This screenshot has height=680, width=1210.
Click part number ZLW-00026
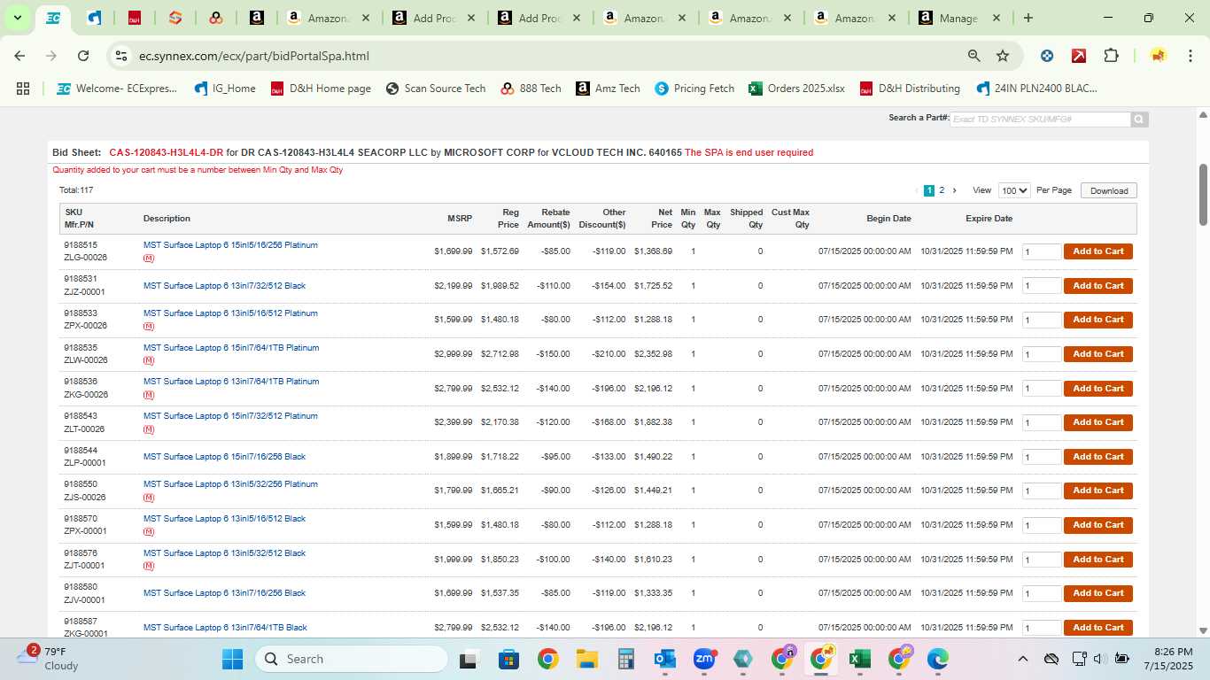click(x=86, y=360)
